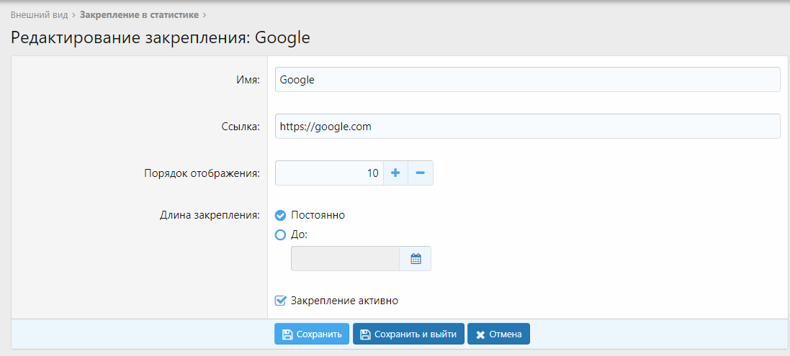Select the Постоянно radio option
Viewport: 790px width, 356px height.
[x=281, y=215]
